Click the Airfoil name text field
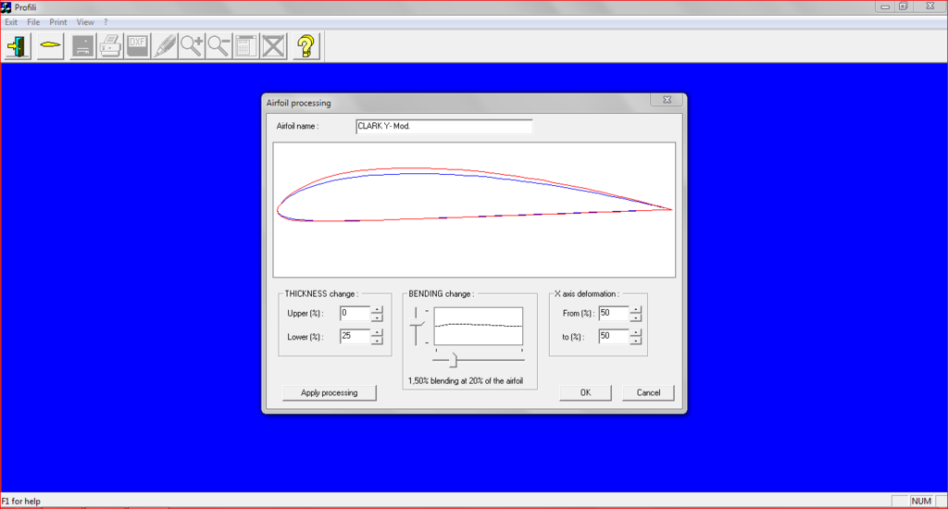948x509 pixels. 443,126
